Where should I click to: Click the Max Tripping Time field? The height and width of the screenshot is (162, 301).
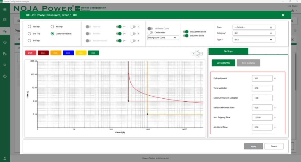[x=262, y=117]
